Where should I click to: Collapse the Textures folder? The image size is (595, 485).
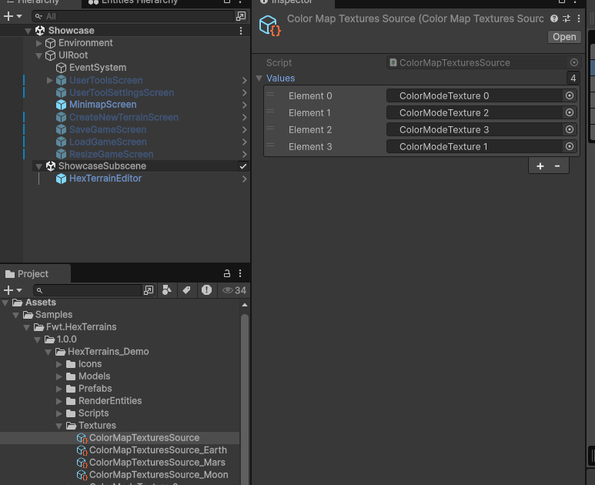click(58, 426)
